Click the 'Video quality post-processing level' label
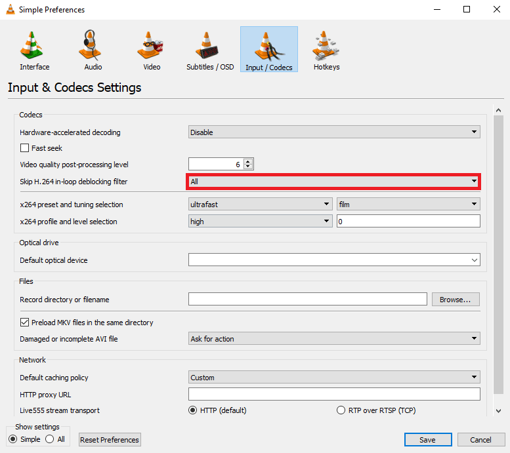Screen dimensions: 510x453 (x=74, y=165)
